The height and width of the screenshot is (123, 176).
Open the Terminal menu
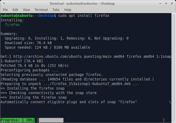[x=41, y=10]
